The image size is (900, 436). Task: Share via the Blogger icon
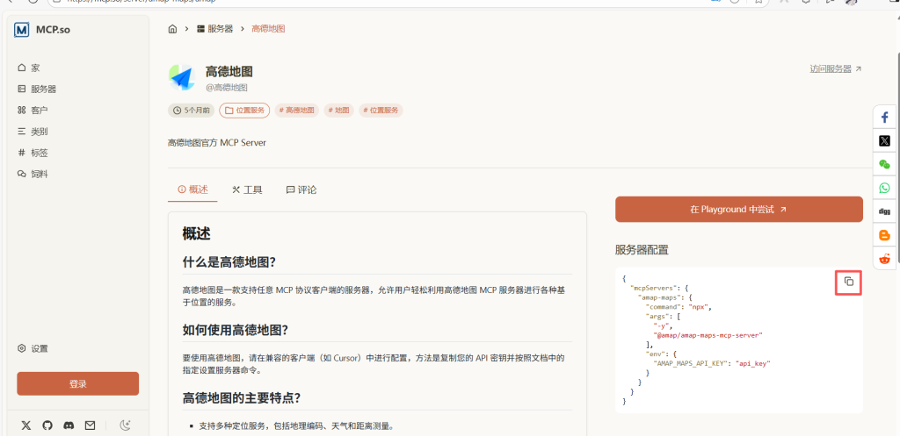pos(884,235)
